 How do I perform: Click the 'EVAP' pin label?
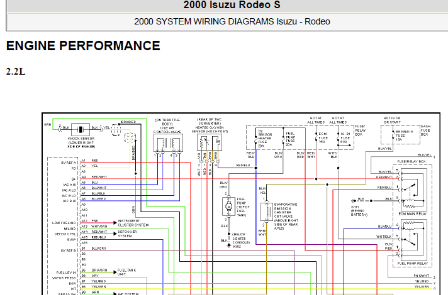click(x=72, y=239)
